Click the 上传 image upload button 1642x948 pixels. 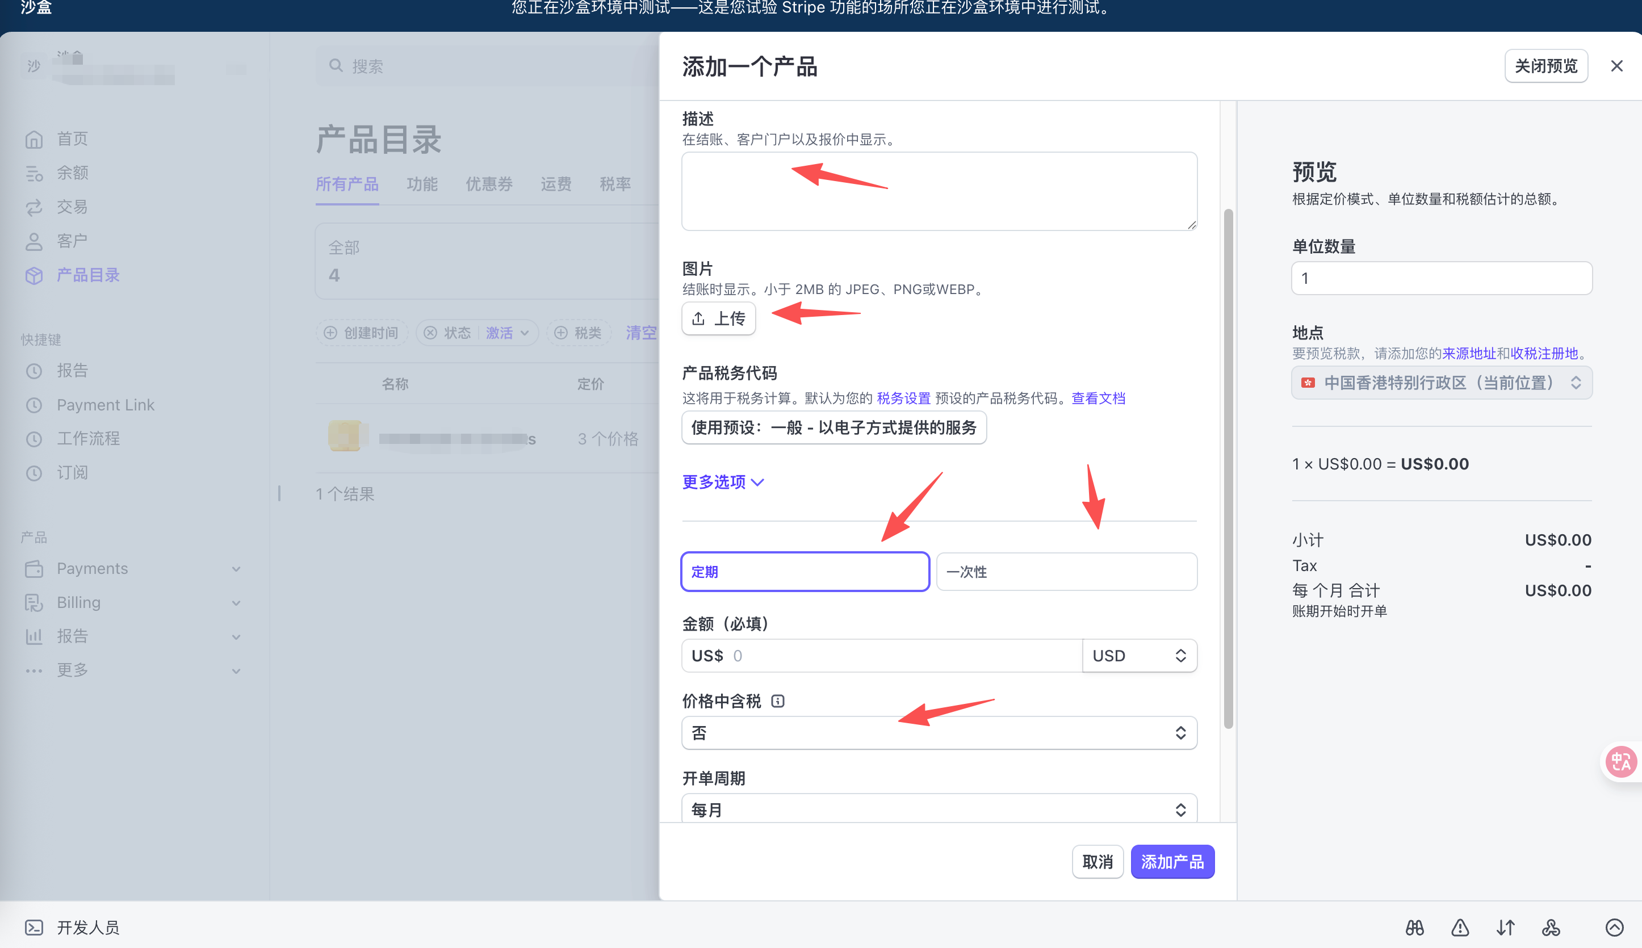coord(718,318)
